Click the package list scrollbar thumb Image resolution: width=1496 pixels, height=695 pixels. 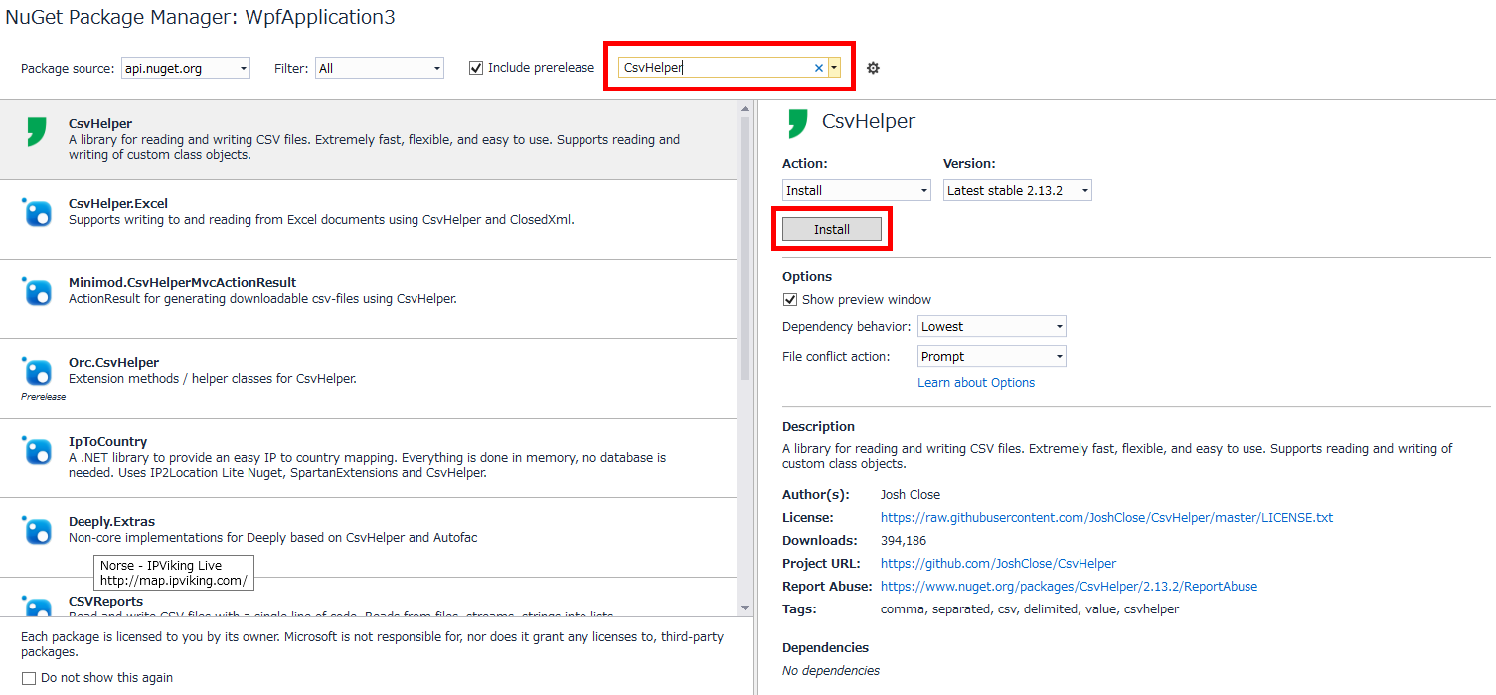point(745,249)
